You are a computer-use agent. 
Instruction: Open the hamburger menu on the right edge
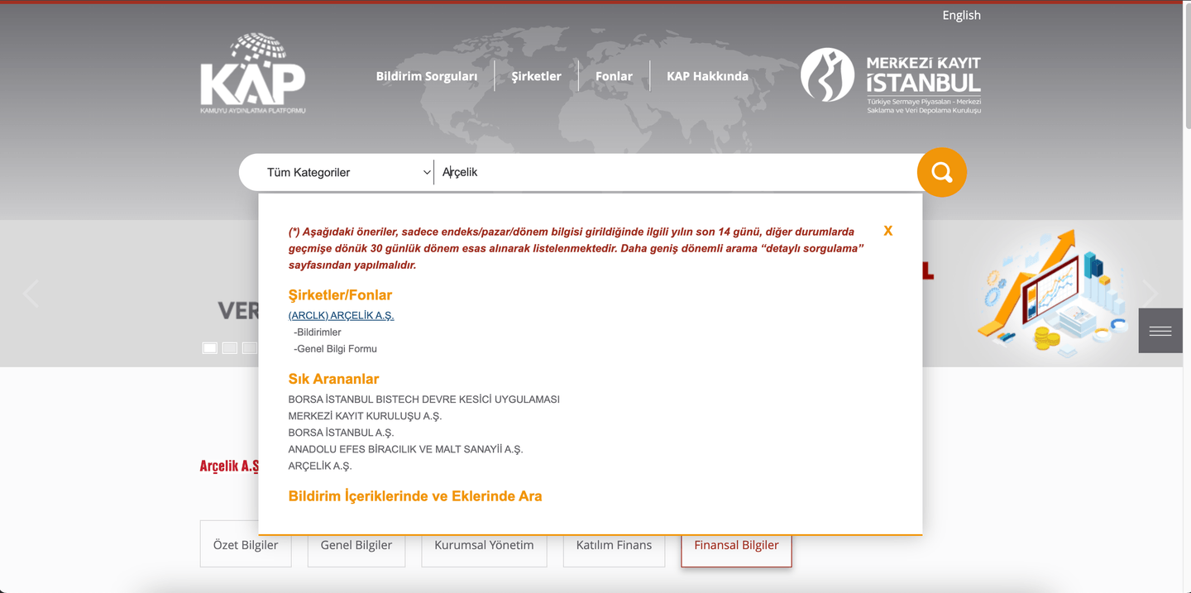tap(1160, 330)
